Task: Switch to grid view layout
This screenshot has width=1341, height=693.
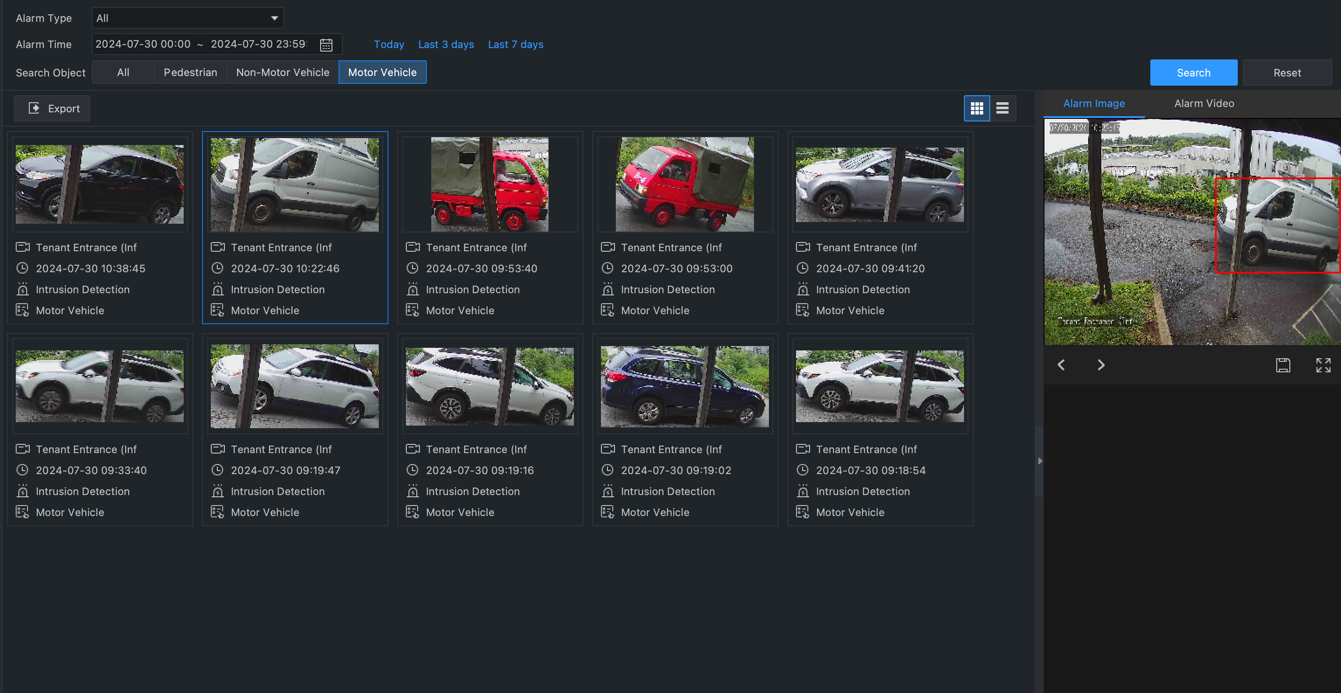Action: 977,108
